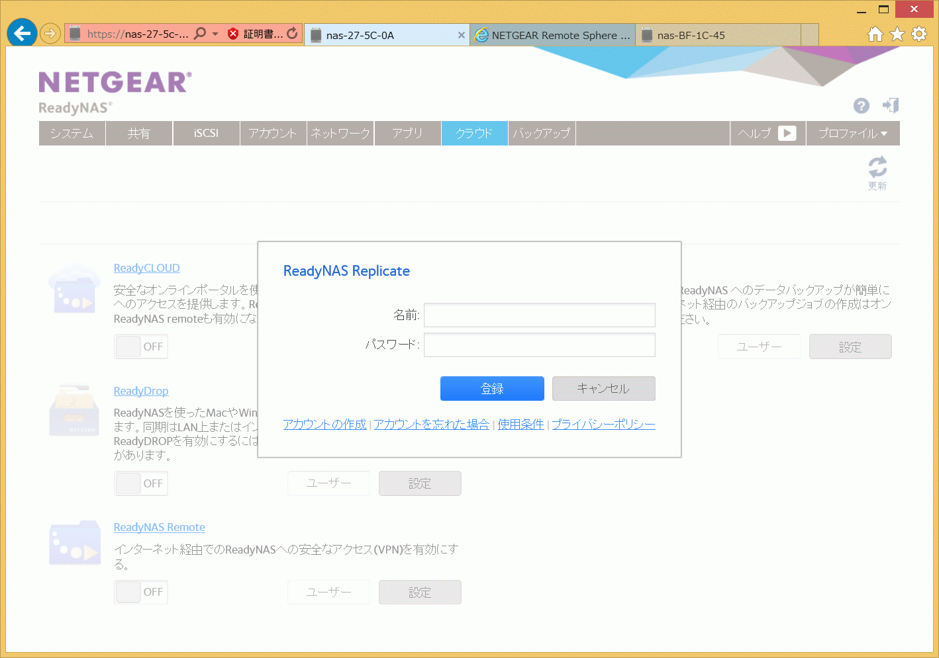Select the ネットワーク tab
Screen dimensions: 939x658
click(x=340, y=133)
